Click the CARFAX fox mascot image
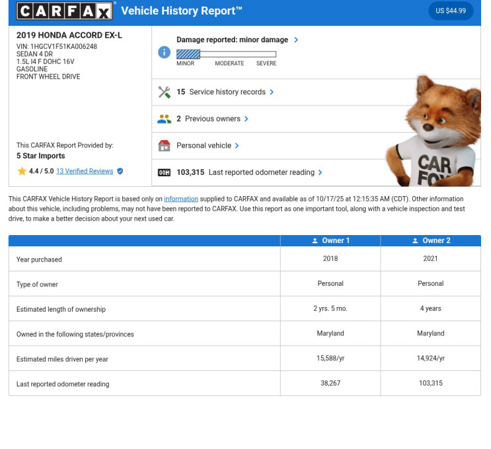 point(432,132)
